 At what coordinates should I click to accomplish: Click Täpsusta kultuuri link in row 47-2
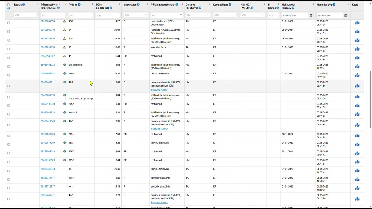click(x=160, y=90)
